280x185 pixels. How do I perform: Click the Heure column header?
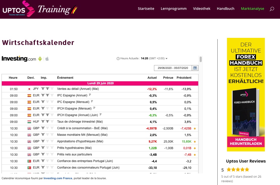click(13, 78)
